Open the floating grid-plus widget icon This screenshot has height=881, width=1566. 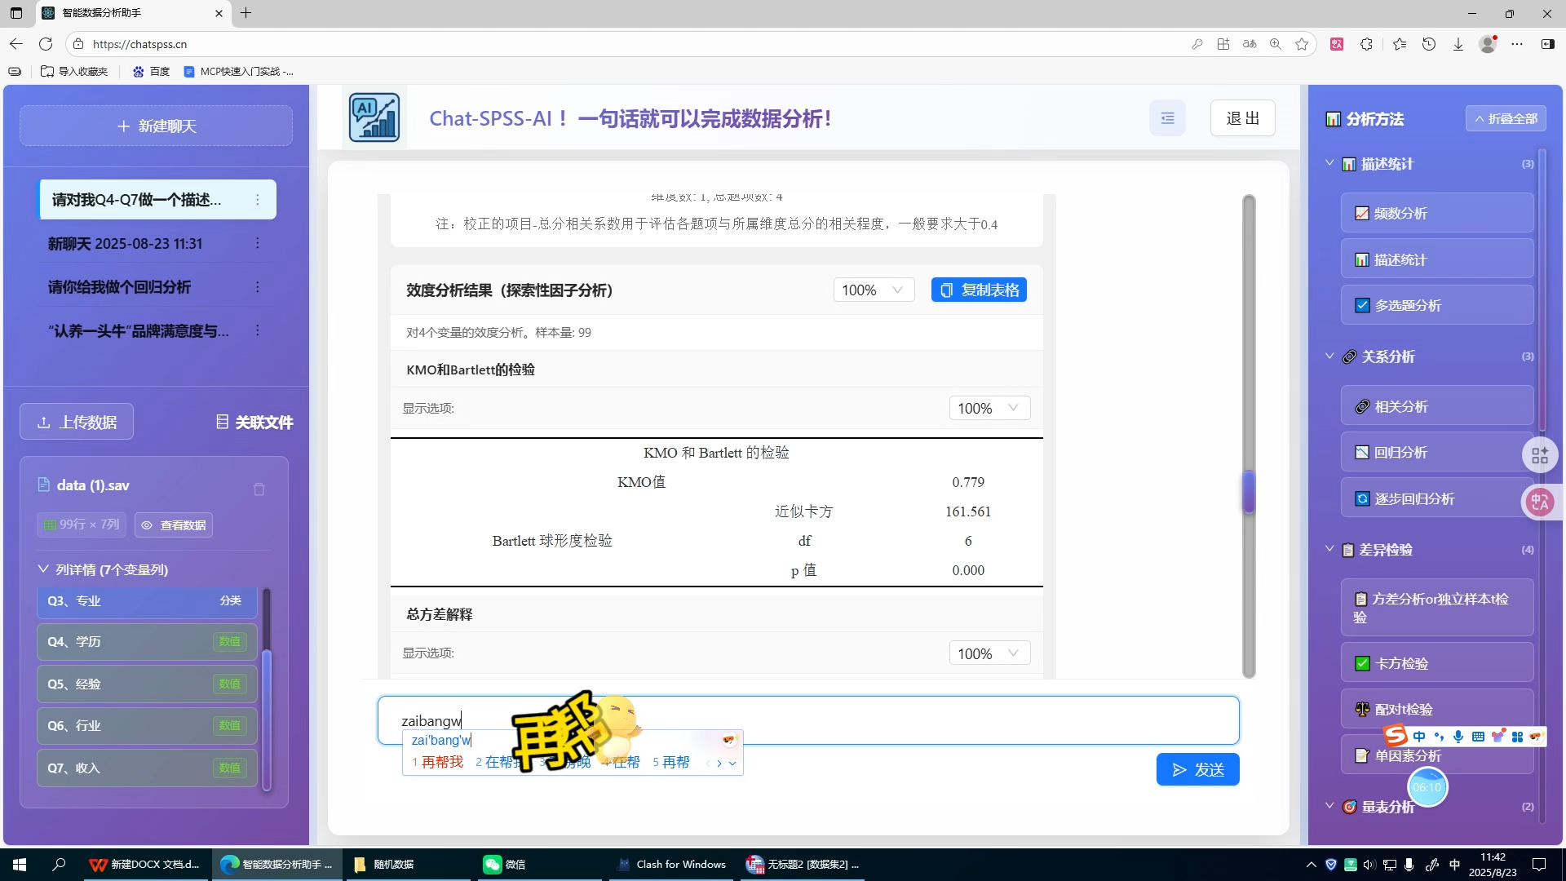(x=1540, y=455)
